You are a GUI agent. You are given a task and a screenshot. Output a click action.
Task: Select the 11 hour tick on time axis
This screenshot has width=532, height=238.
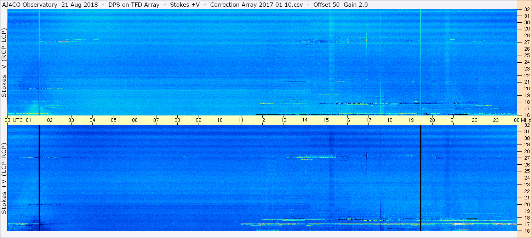coord(241,120)
